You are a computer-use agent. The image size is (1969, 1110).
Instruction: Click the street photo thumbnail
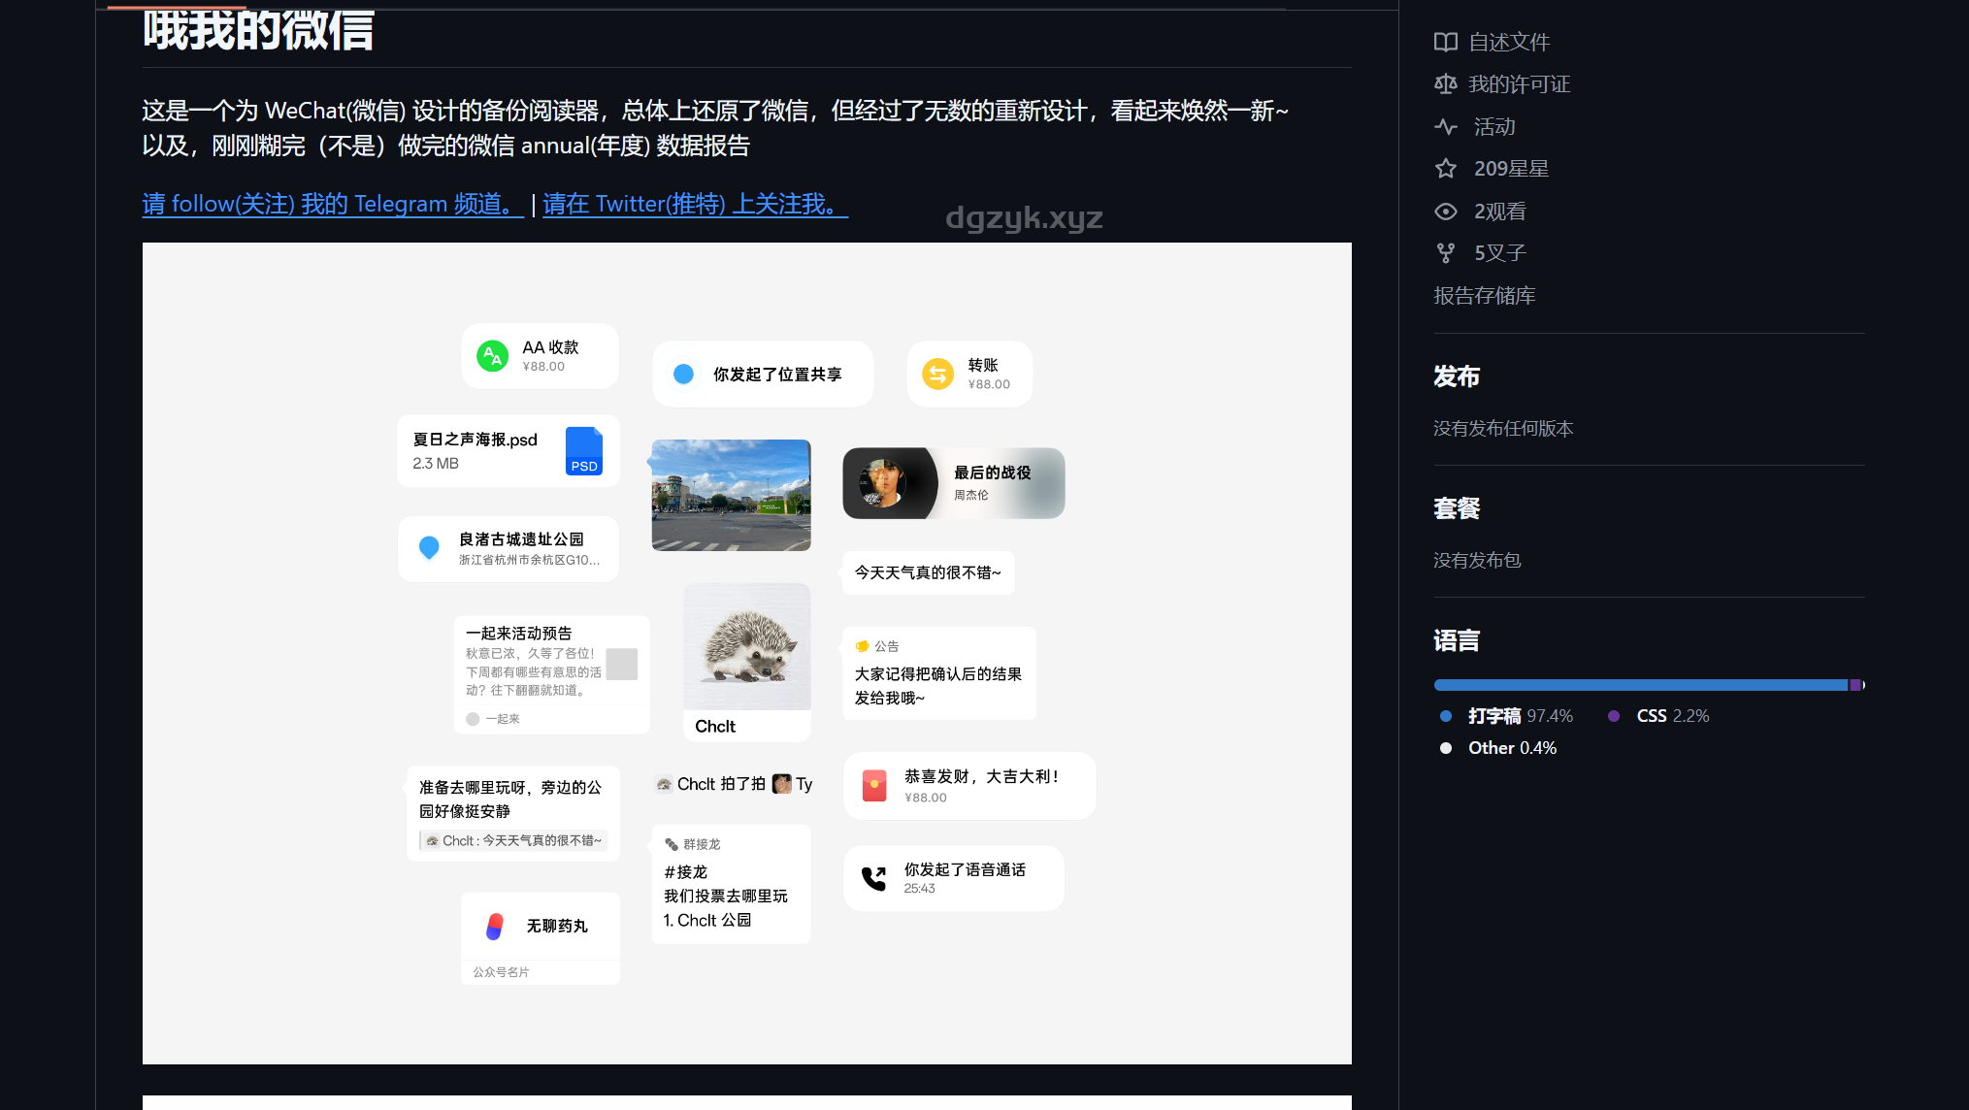[731, 495]
